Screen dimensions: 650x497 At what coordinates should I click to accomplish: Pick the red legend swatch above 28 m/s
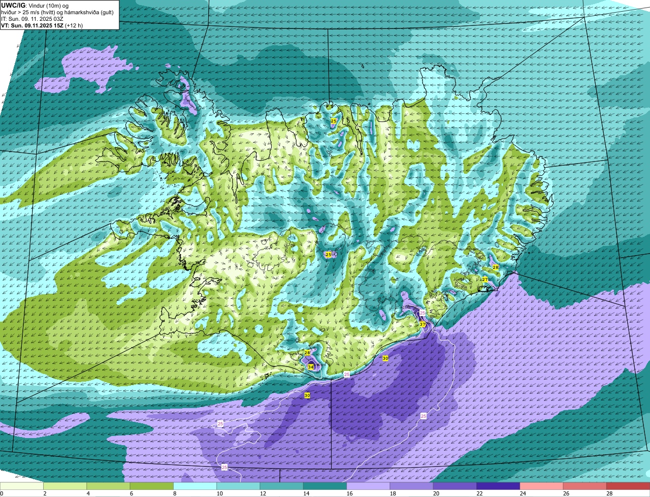tap(628, 486)
